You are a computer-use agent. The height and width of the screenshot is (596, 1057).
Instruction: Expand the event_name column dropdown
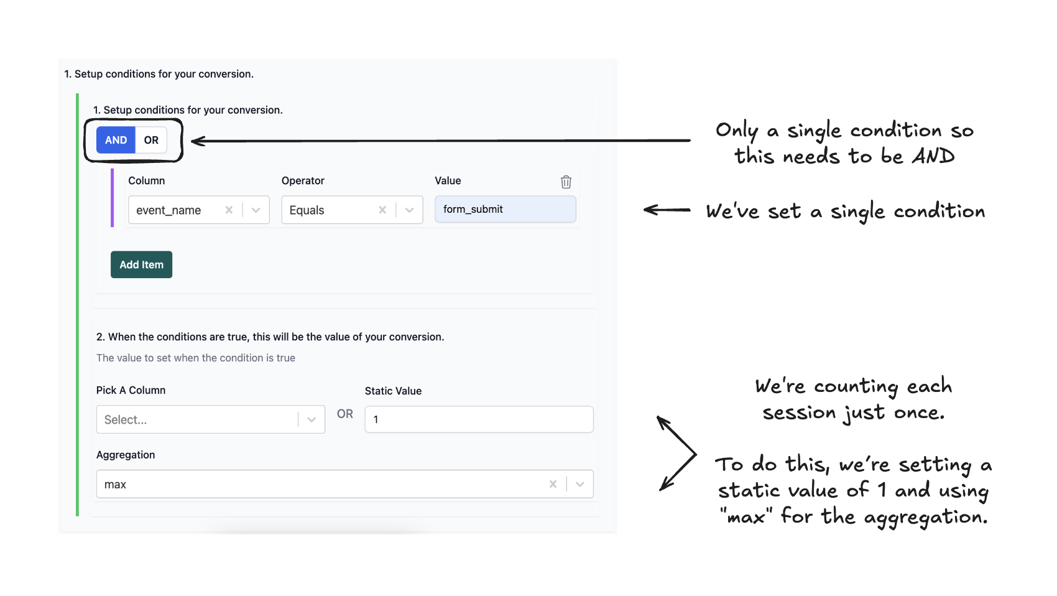click(x=256, y=210)
